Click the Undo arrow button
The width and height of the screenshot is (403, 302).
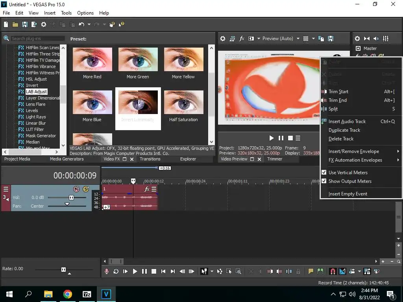click(81, 24)
